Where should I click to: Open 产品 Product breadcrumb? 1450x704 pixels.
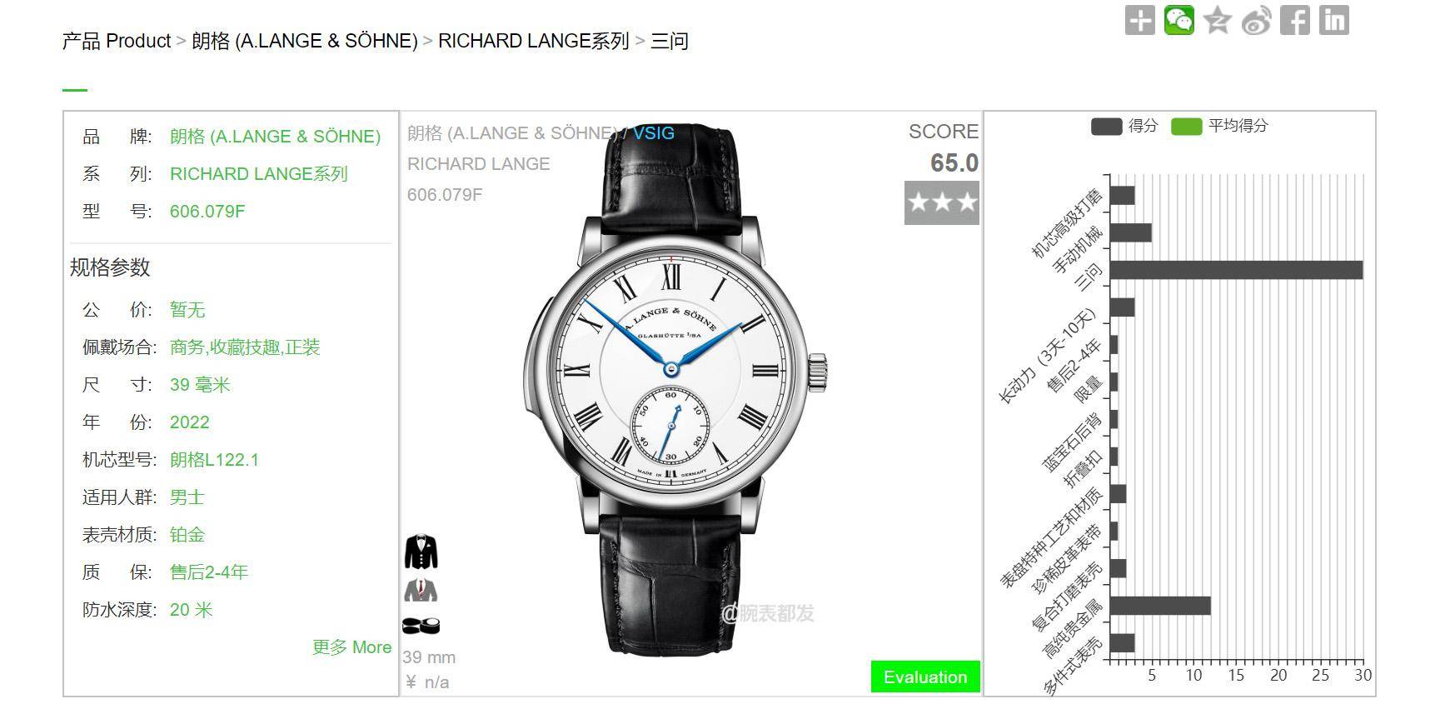coord(117,41)
